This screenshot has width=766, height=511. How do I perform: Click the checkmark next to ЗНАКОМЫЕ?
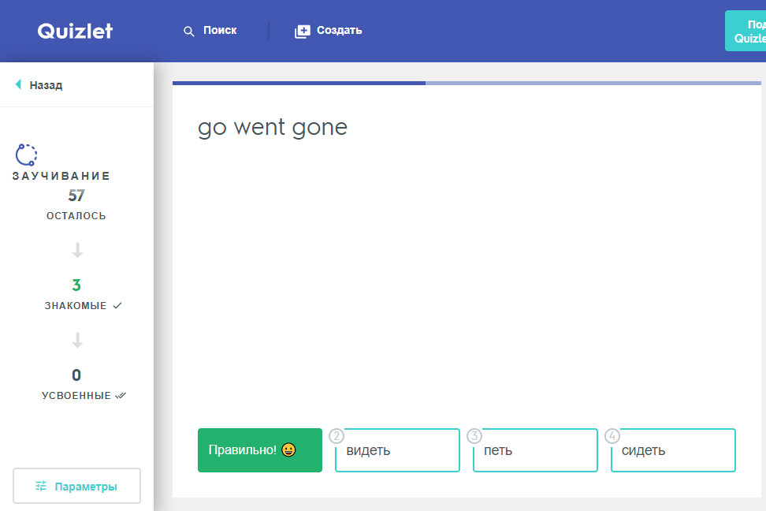click(x=117, y=306)
